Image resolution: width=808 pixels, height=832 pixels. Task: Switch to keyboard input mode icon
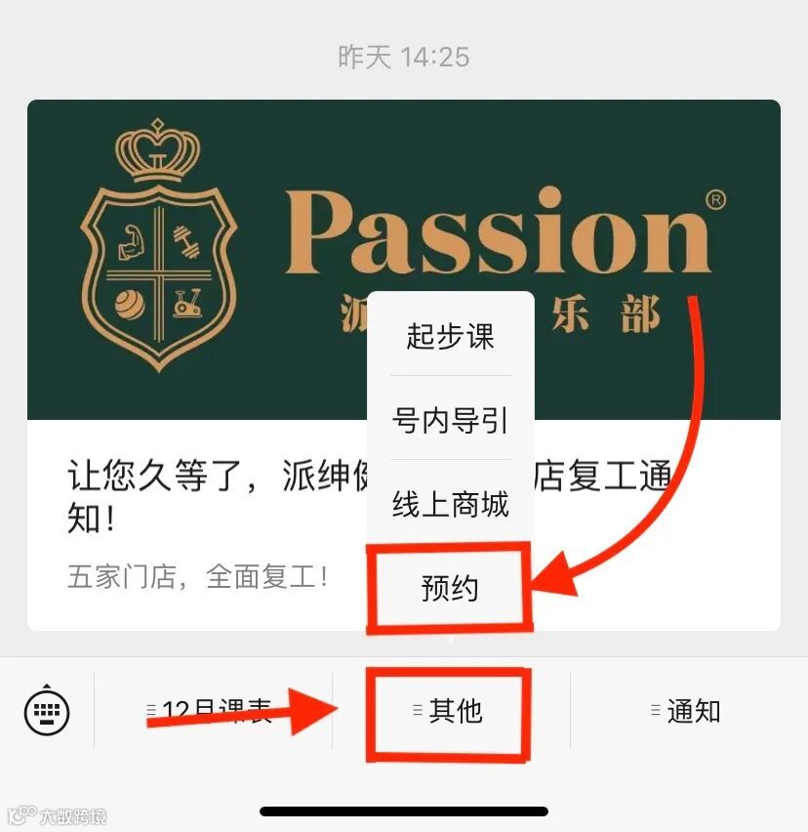tap(47, 710)
